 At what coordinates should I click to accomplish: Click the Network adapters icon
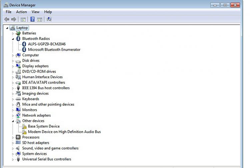pyautogui.click(x=18, y=115)
